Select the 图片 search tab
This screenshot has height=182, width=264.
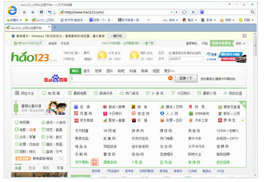109,71
